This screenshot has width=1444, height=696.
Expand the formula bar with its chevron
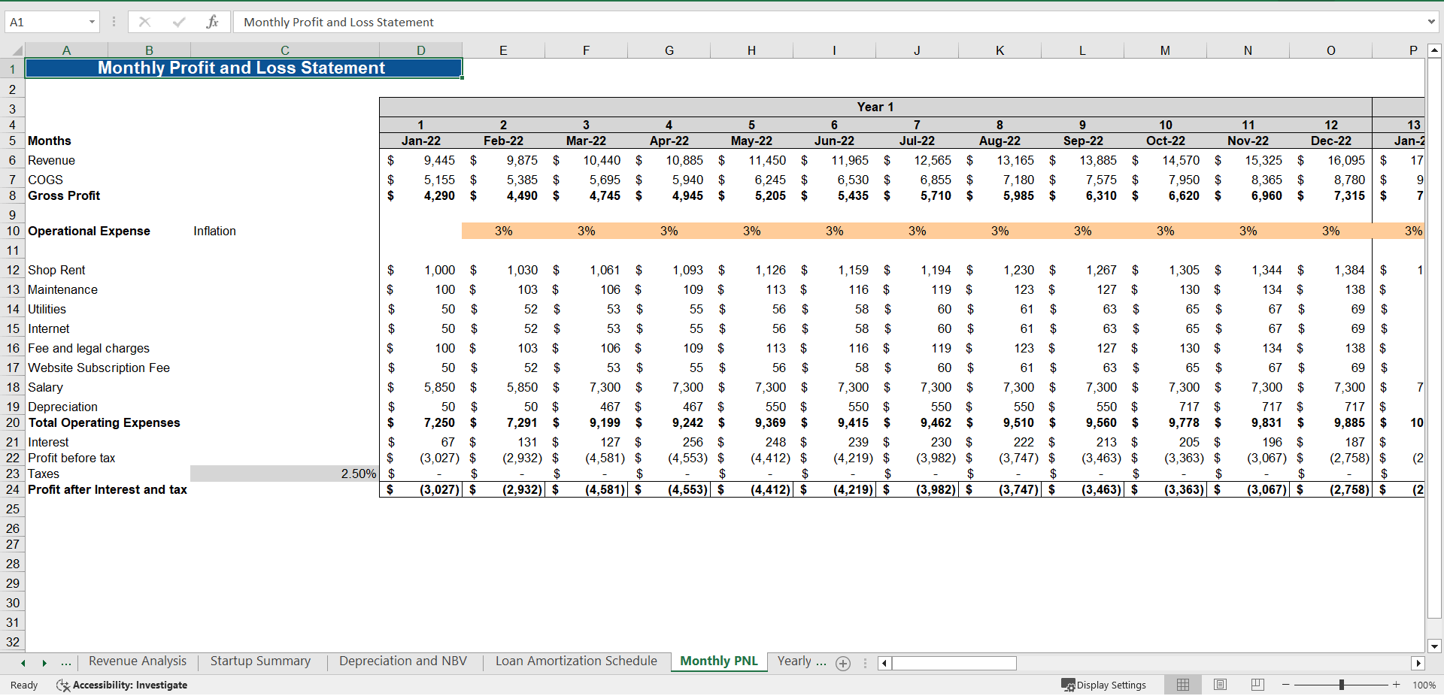[x=1431, y=22]
